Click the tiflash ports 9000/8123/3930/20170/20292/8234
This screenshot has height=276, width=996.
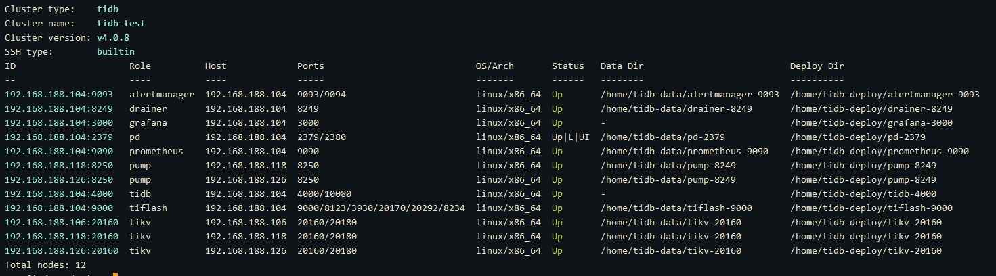click(381, 208)
